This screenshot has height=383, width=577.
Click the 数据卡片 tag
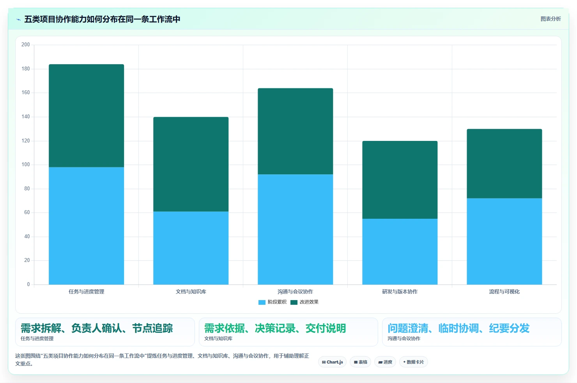pos(413,362)
